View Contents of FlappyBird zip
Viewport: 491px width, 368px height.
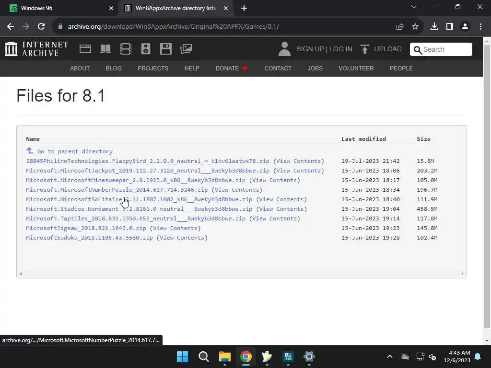pos(298,161)
